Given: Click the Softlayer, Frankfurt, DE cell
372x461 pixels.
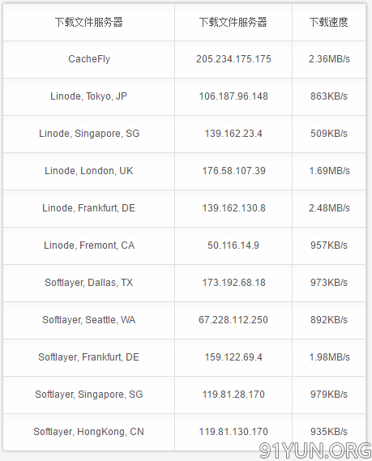Looking at the screenshot, I should [x=89, y=357].
